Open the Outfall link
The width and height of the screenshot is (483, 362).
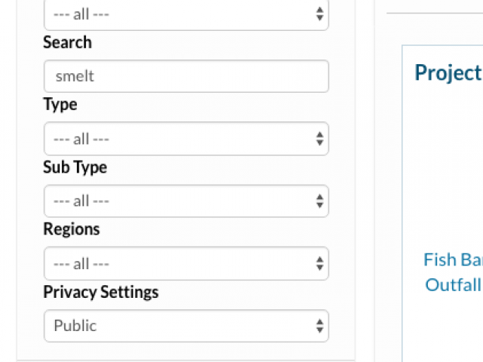click(453, 285)
